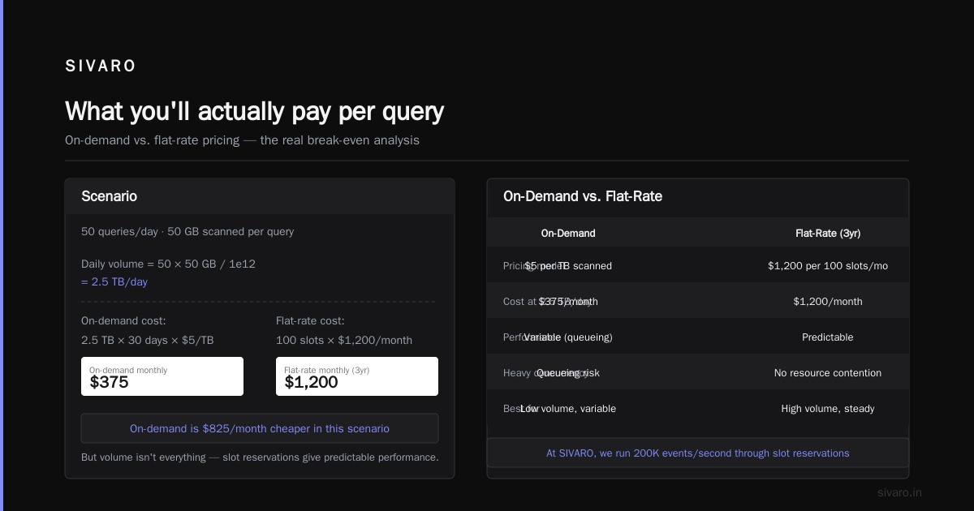Click the 'Predictable' performance cell
The image size is (974, 511).
pyautogui.click(x=828, y=337)
